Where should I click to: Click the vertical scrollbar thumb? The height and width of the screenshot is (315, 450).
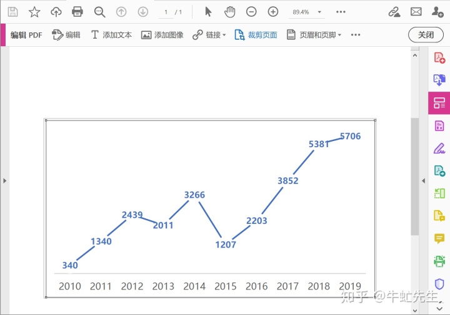pyautogui.click(x=415, y=177)
